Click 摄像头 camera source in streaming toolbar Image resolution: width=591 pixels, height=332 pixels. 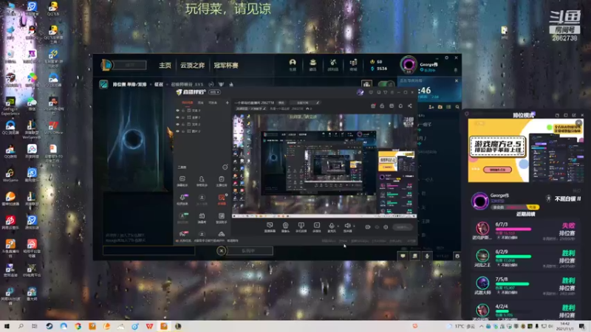click(x=285, y=226)
